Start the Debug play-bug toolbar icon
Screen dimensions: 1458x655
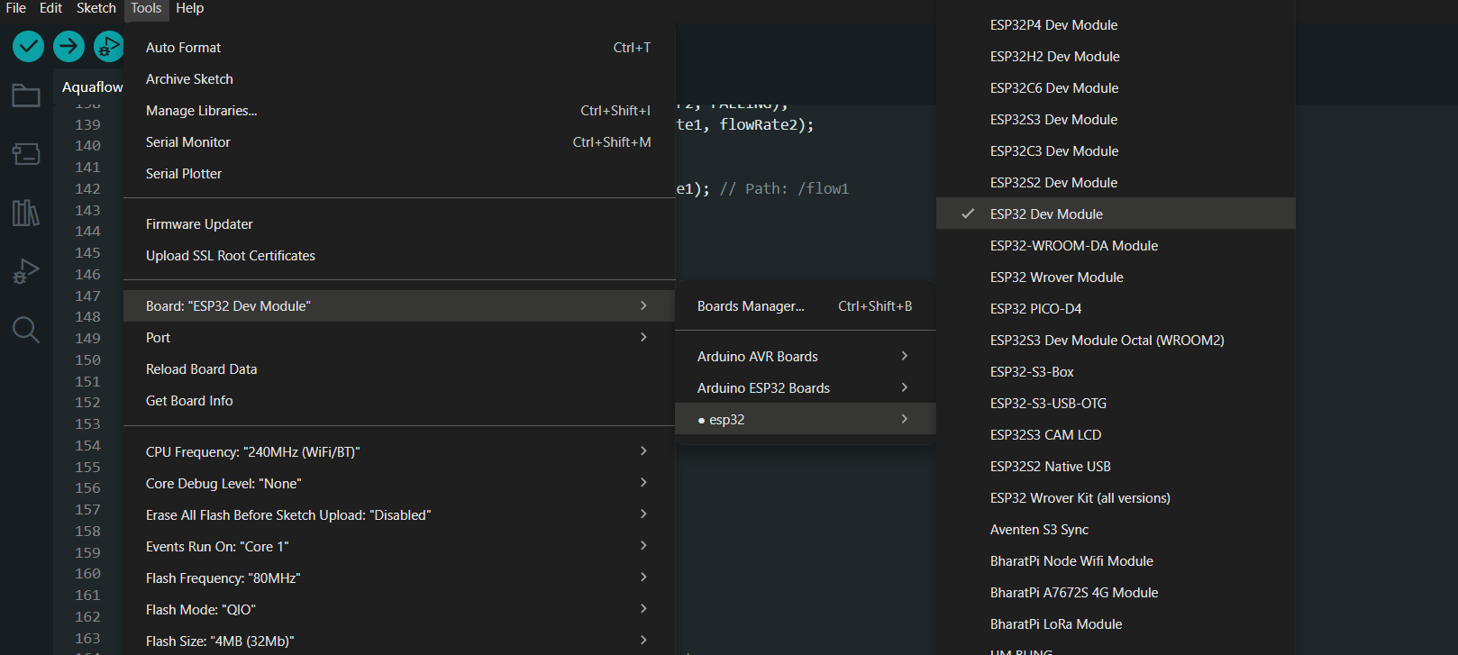click(108, 46)
